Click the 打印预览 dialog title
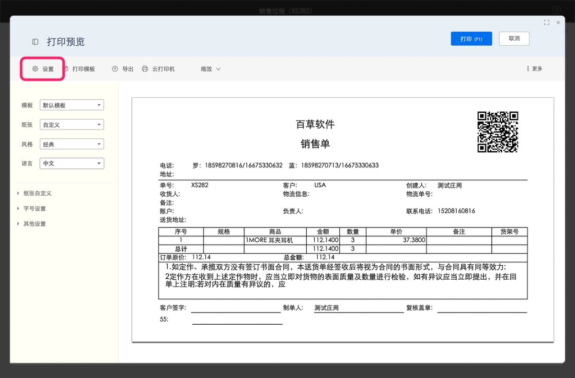The width and height of the screenshot is (575, 378). 66,42
